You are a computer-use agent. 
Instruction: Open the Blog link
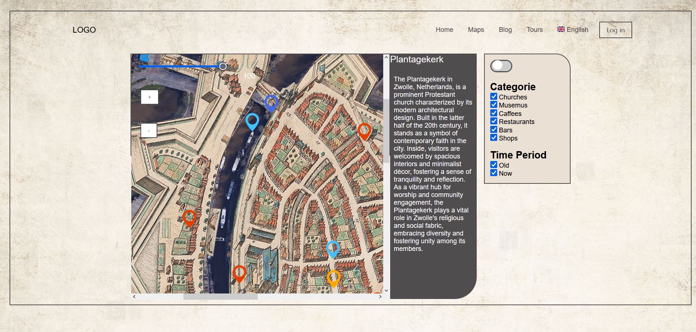pos(505,30)
